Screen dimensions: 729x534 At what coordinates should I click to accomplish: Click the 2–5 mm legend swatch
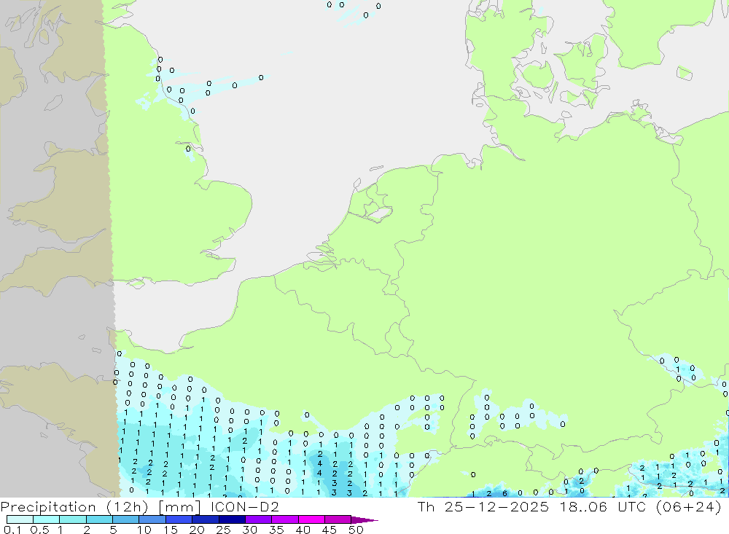(99, 519)
